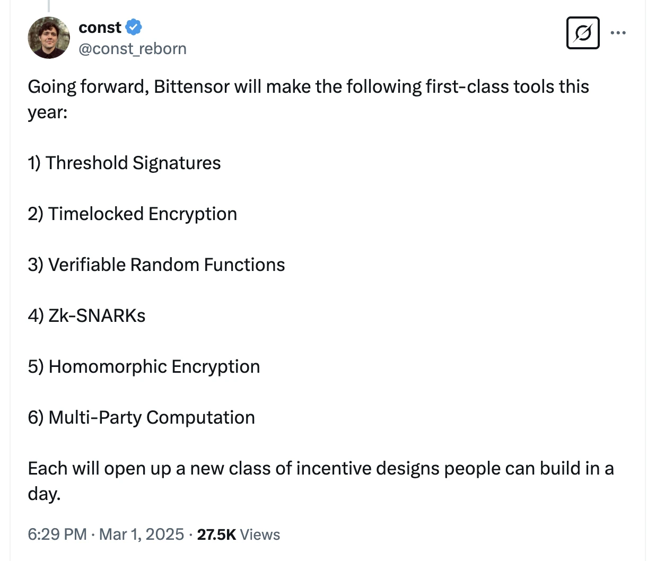Click the Mar 1, 2025 date
The width and height of the screenshot is (647, 561).
tap(142, 534)
